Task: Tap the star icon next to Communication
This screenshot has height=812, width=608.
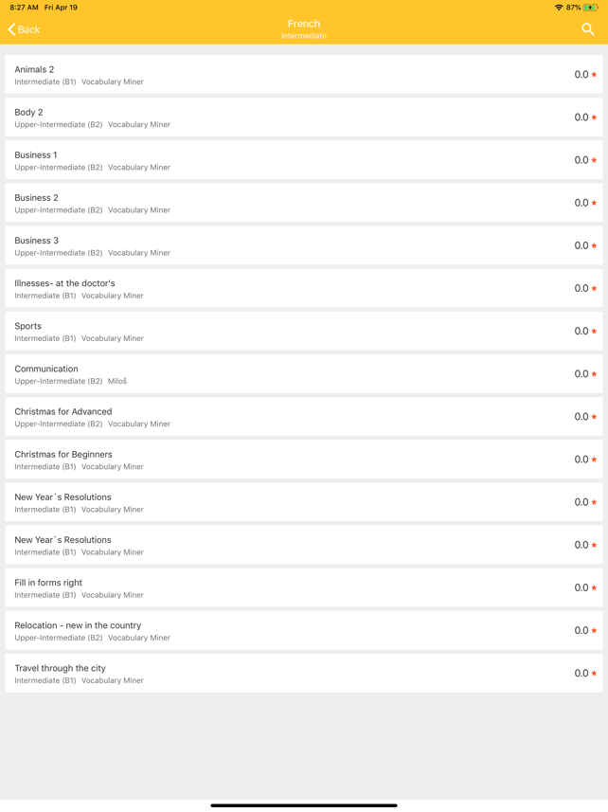Action: click(x=593, y=373)
